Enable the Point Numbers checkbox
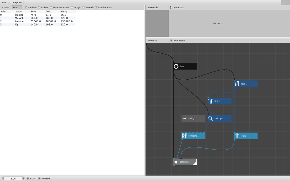Viewport: 290px width, 181px height. (x=51, y=8)
